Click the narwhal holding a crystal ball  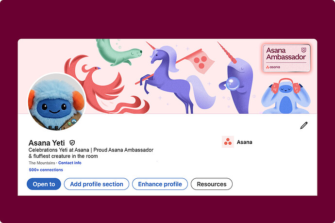pyautogui.click(x=237, y=82)
